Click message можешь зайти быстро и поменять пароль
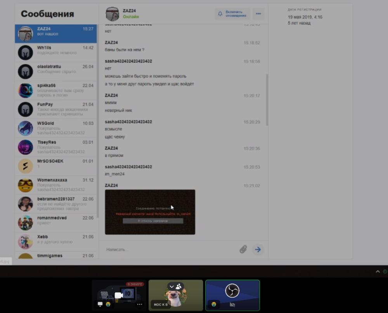 145,76
